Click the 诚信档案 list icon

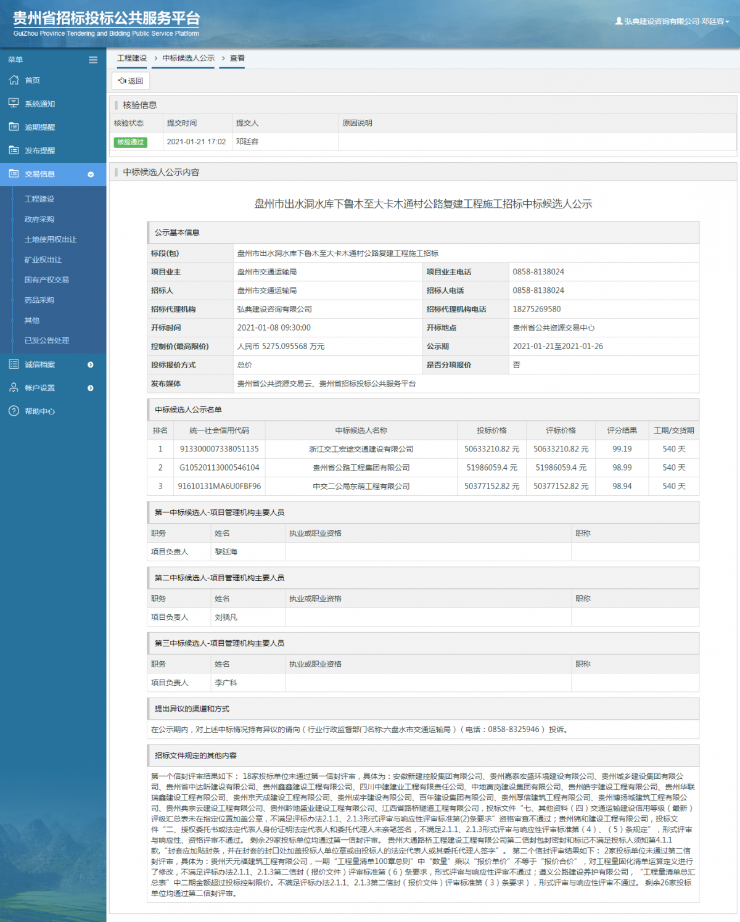click(x=14, y=364)
